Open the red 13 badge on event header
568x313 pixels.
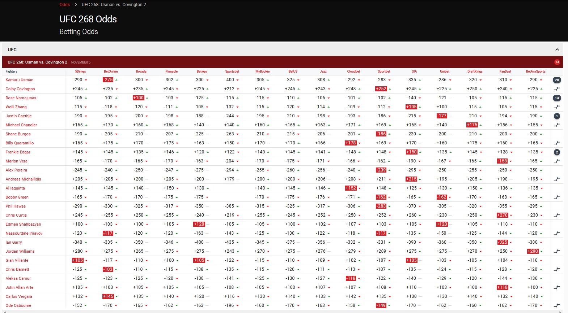point(557,62)
